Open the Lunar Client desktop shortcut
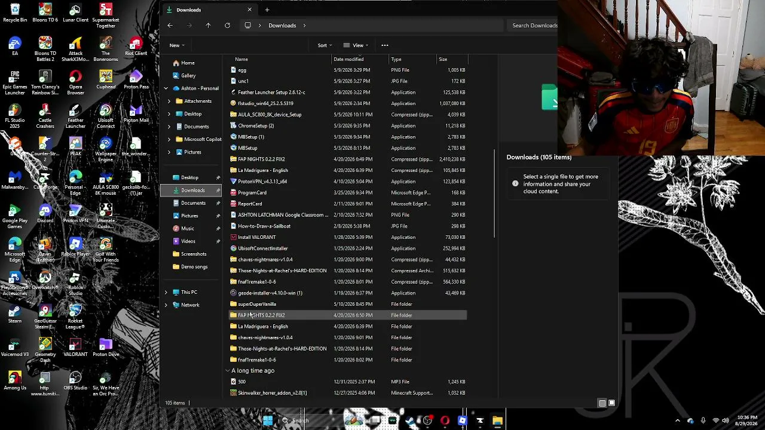 click(x=75, y=13)
